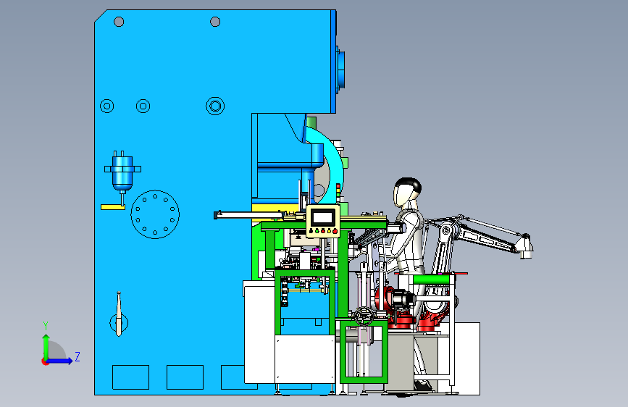The height and width of the screenshot is (407, 628).
Task: Select the red origin ball of the triad
Action: coord(45,361)
